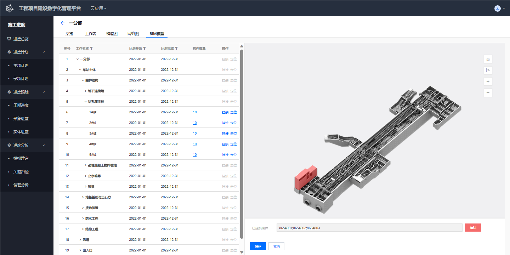Zoom out with the minus icon
The height and width of the screenshot is (255, 510).
(488, 93)
